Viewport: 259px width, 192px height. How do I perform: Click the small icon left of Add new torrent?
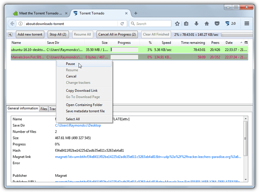(x=10, y=34)
